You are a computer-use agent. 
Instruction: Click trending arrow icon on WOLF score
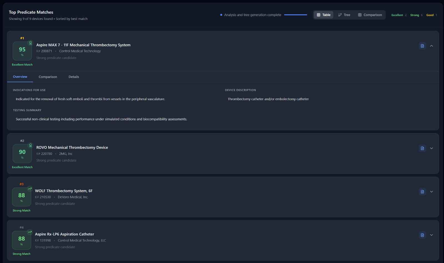pyautogui.click(x=30, y=189)
